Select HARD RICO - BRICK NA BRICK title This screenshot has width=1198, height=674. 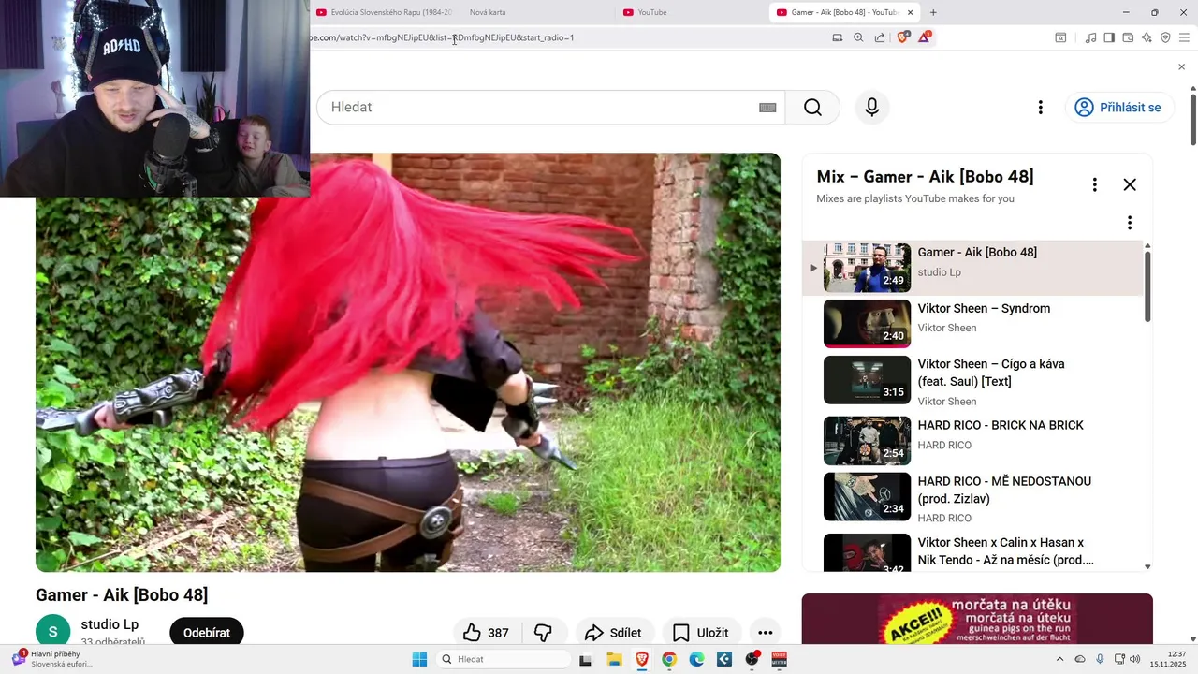[1001, 425]
